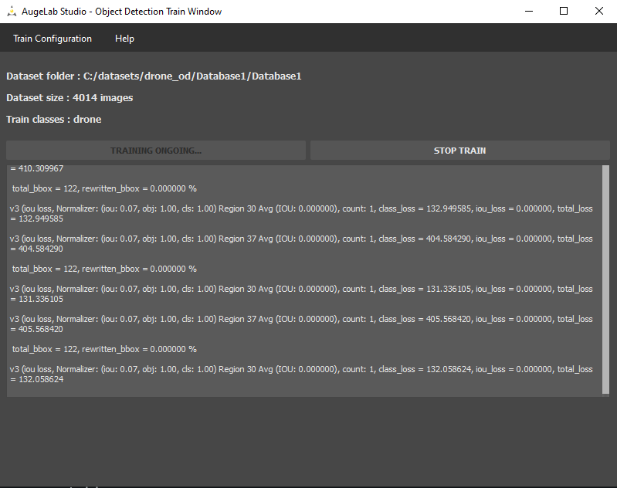Click the AugeLab Studio logo in title bar
The height and width of the screenshot is (488, 617).
(12, 12)
